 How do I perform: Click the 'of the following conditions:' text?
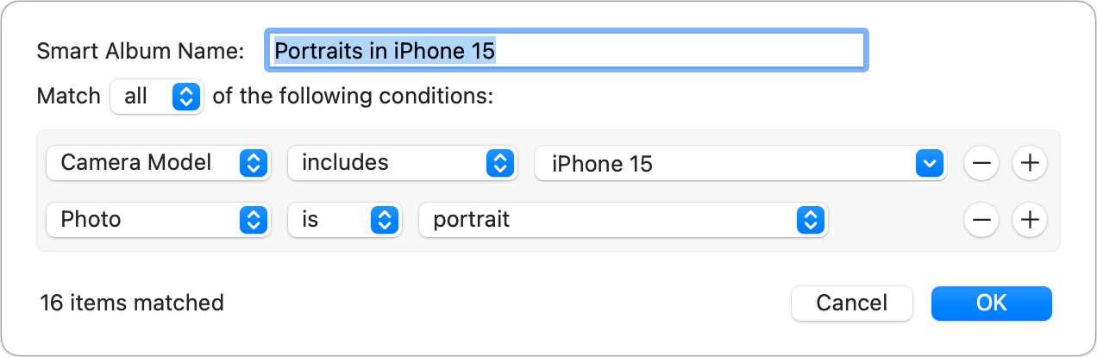[x=352, y=97]
